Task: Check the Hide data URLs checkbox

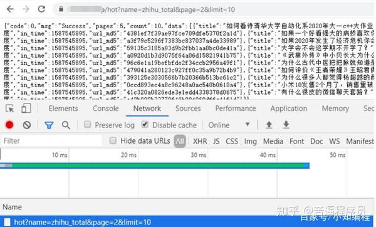Action: click(x=113, y=140)
